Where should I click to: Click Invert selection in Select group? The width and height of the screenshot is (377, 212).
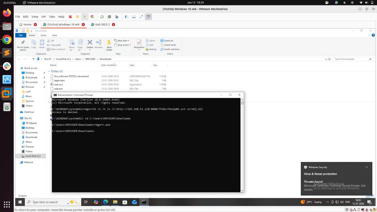point(170,49)
